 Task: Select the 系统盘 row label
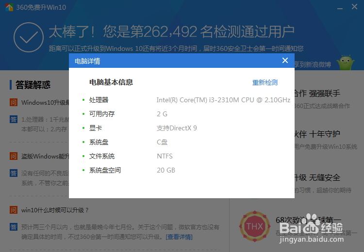(x=99, y=142)
